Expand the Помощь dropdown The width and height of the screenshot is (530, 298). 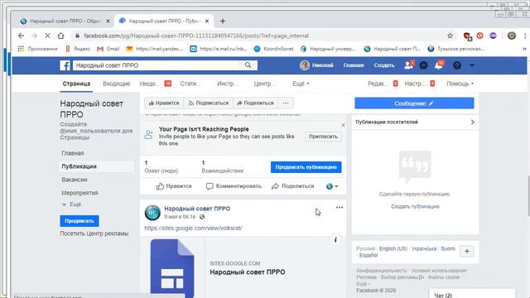(x=460, y=84)
